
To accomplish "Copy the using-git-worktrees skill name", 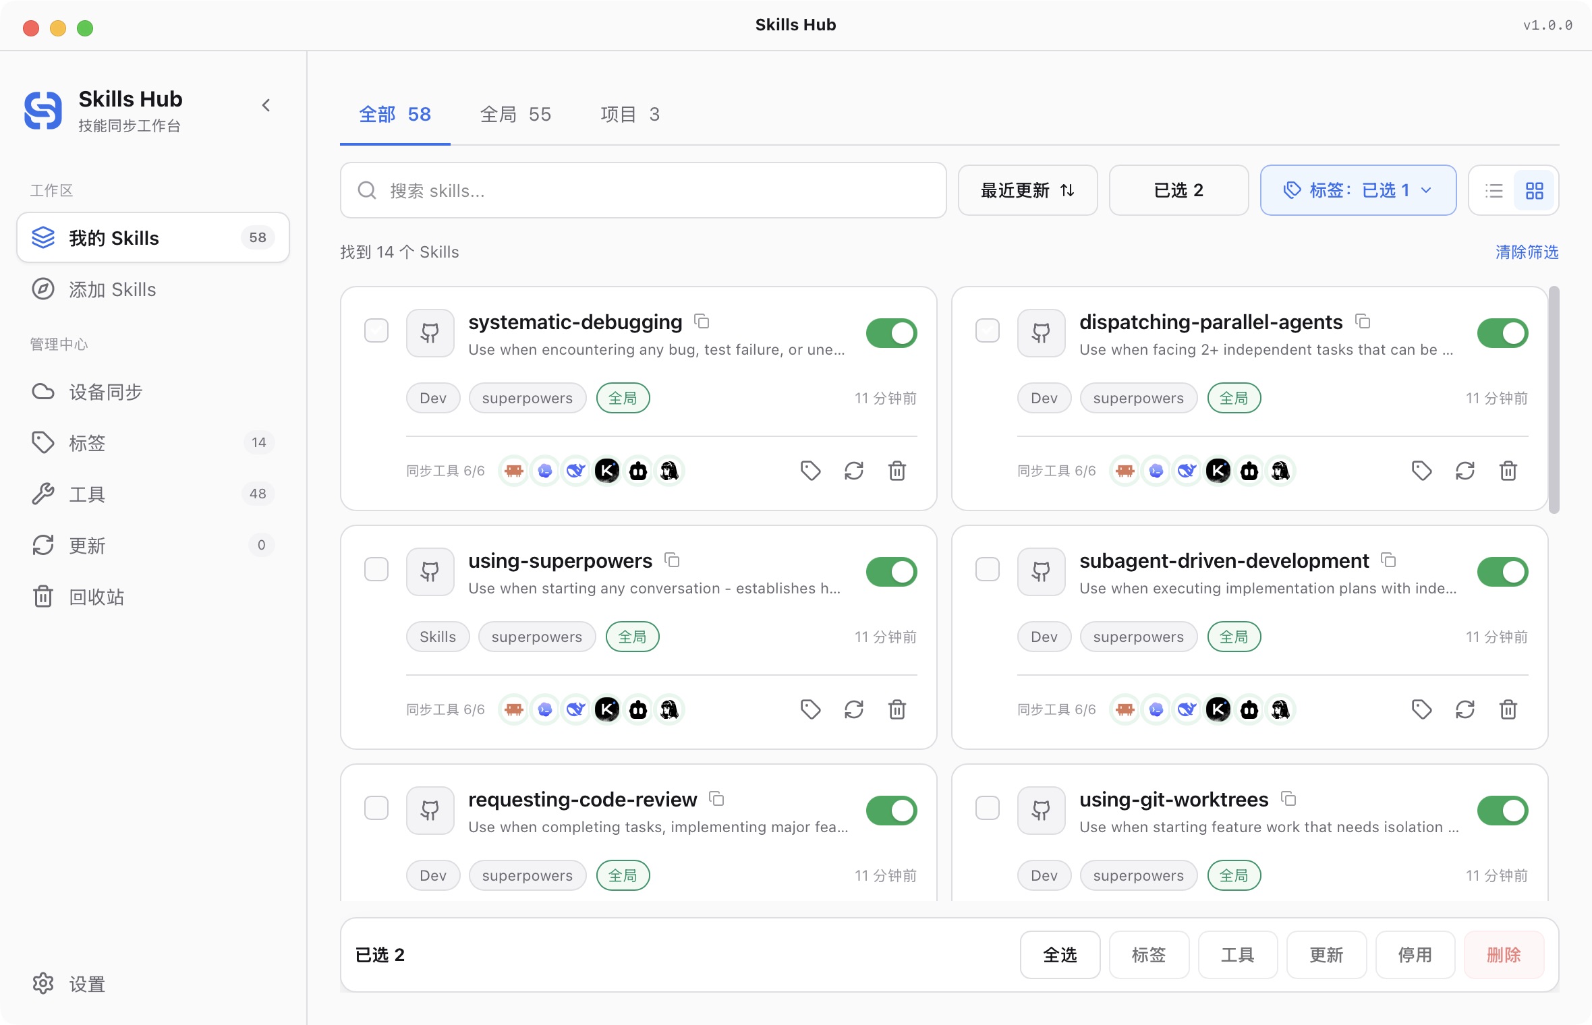I will pos(1288,799).
